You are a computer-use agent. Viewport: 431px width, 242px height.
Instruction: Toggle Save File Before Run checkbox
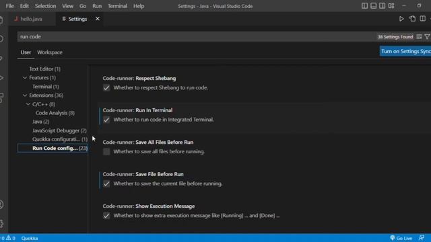[106, 184]
